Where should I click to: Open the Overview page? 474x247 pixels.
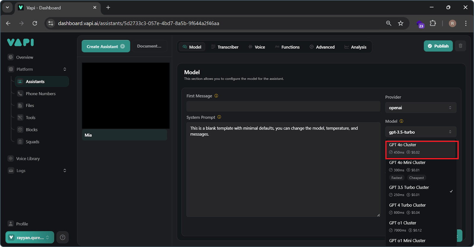tap(25, 57)
